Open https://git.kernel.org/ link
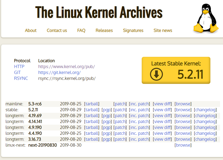Image resolution: width=223 pixels, height=160 pixels. coord(60,72)
